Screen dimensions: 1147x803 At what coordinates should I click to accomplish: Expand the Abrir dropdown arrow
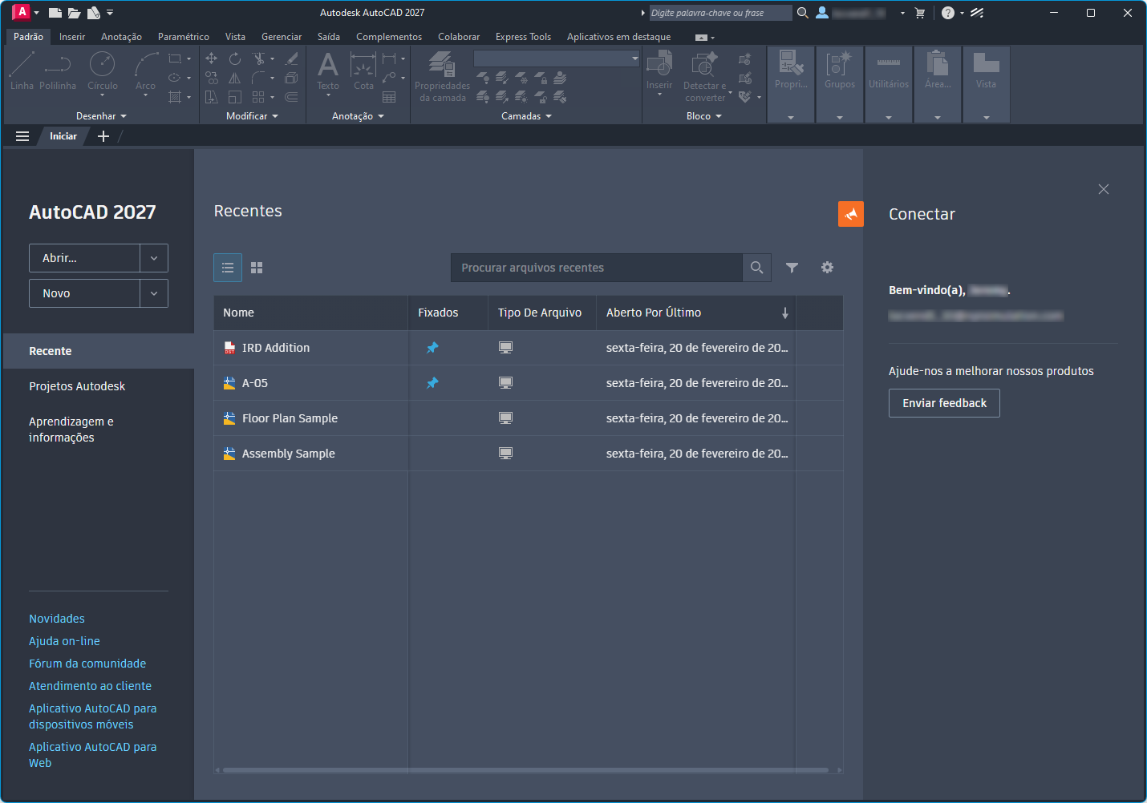pyautogui.click(x=154, y=258)
